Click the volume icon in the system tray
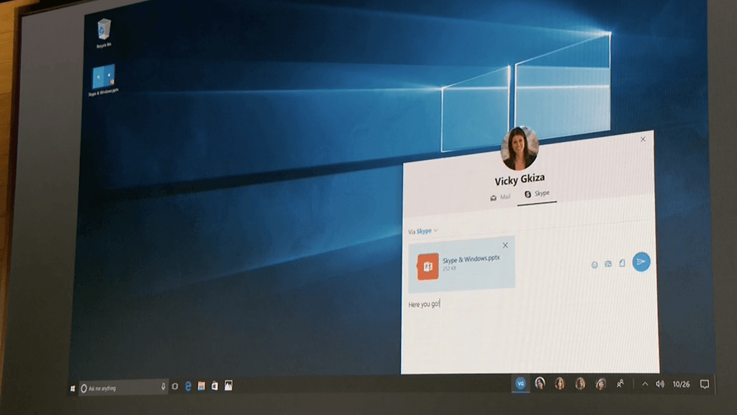This screenshot has width=737, height=415. point(659,384)
